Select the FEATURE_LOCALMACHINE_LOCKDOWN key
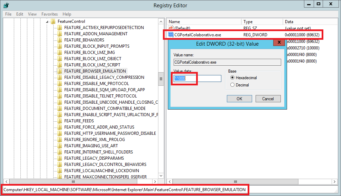Viewport: 341px width, 196px height. pos(102,170)
